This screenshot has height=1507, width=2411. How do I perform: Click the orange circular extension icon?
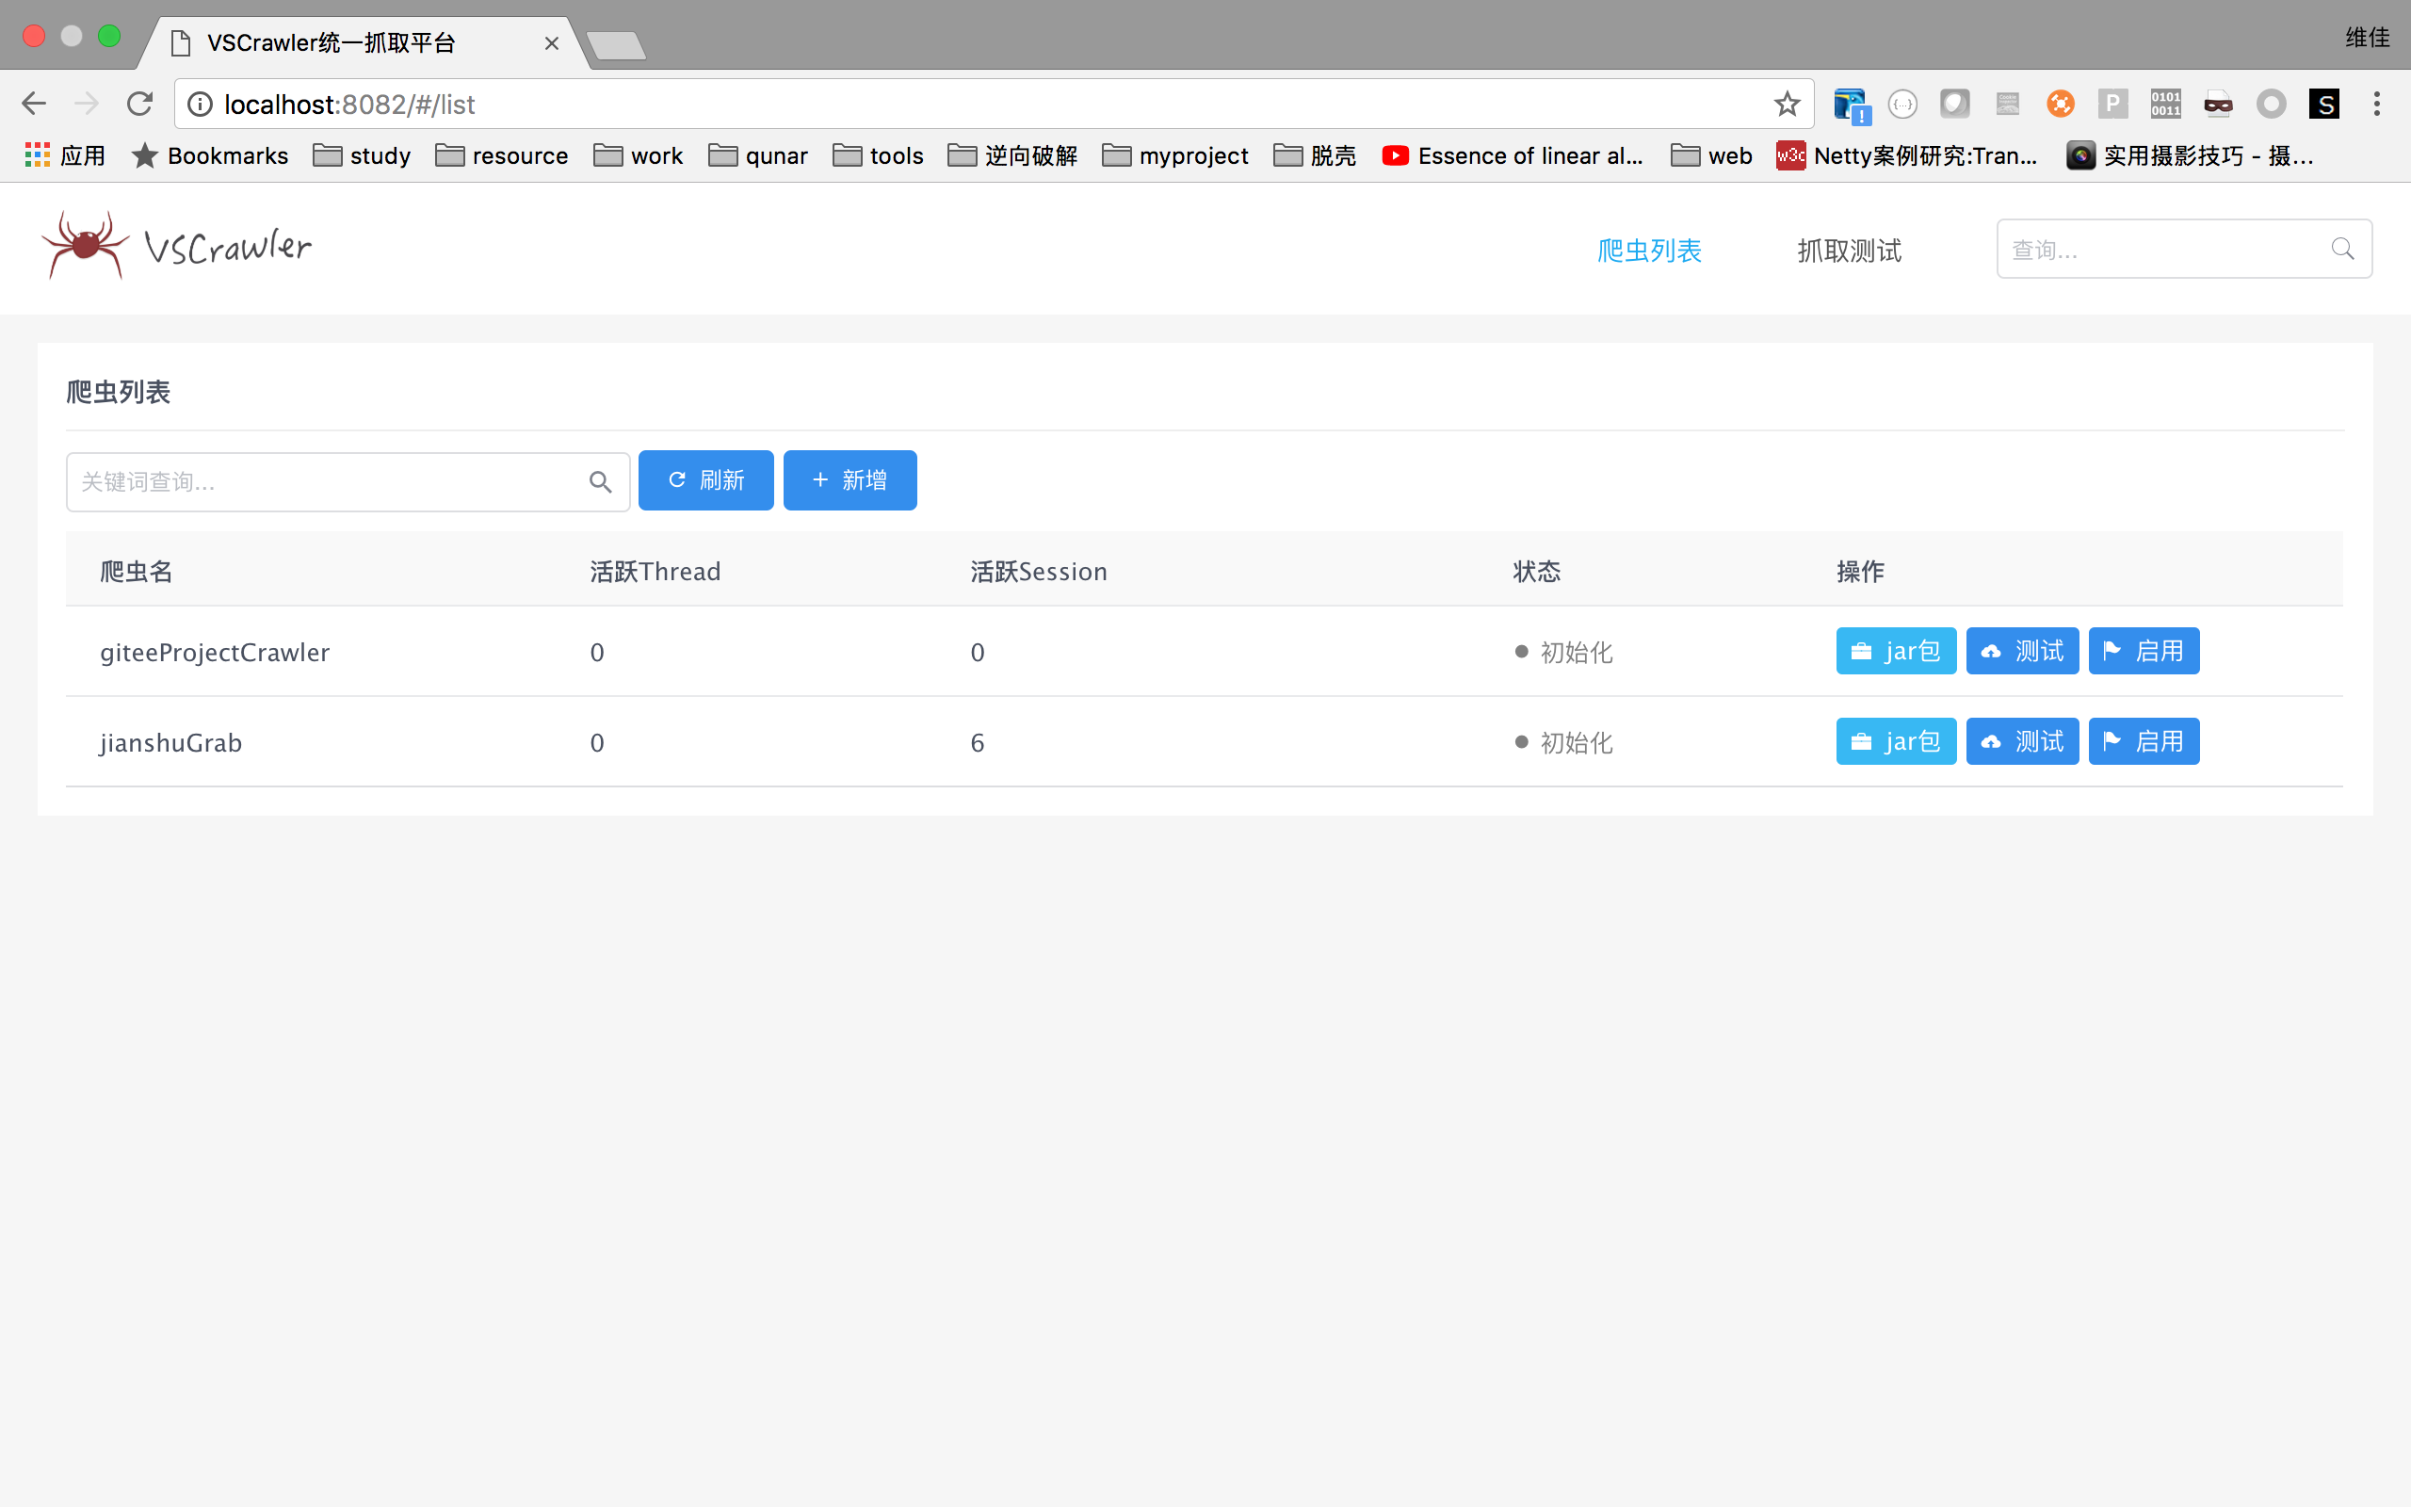(x=2060, y=104)
